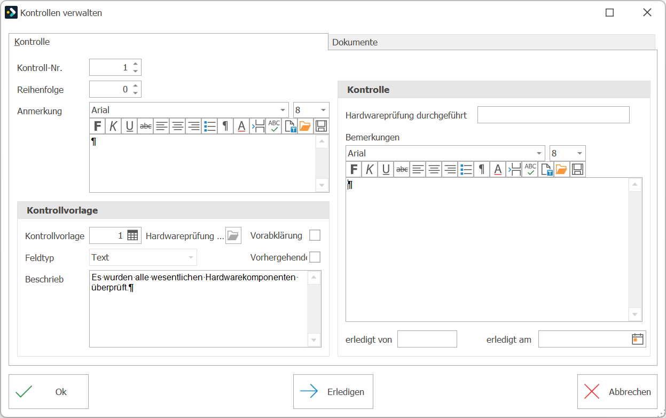
Task: Click page break icon in Anmerkung toolbar
Action: click(257, 126)
